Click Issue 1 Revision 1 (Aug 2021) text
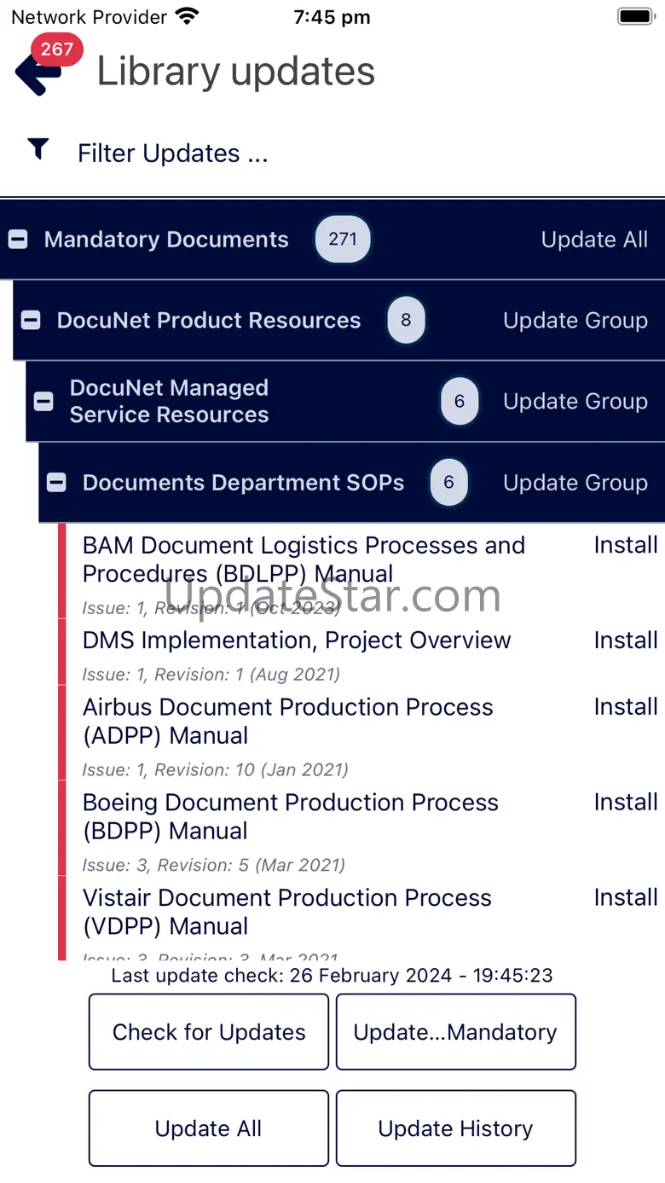Image resolution: width=665 pixels, height=1183 pixels. click(x=211, y=674)
